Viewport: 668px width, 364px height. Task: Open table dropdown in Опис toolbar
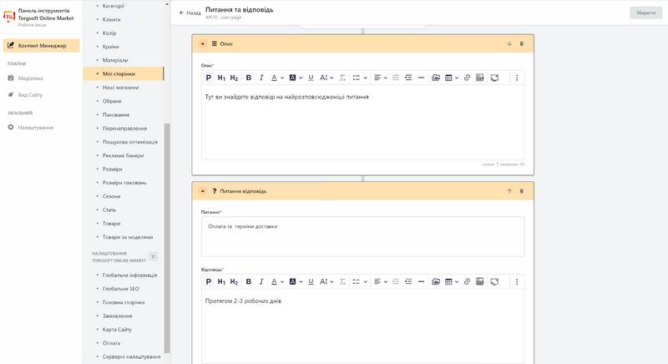tap(452, 78)
